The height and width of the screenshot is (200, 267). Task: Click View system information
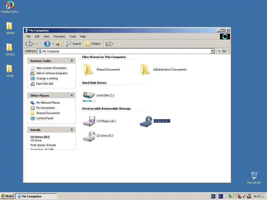click(x=51, y=68)
